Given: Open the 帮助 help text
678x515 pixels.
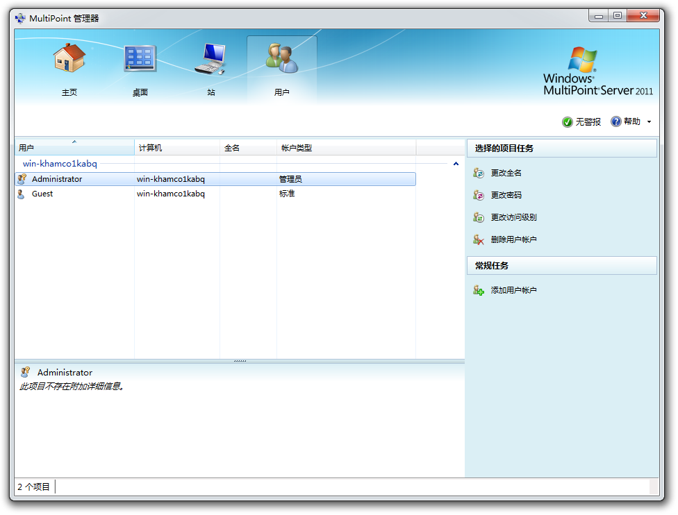Looking at the screenshot, I should click(x=631, y=122).
